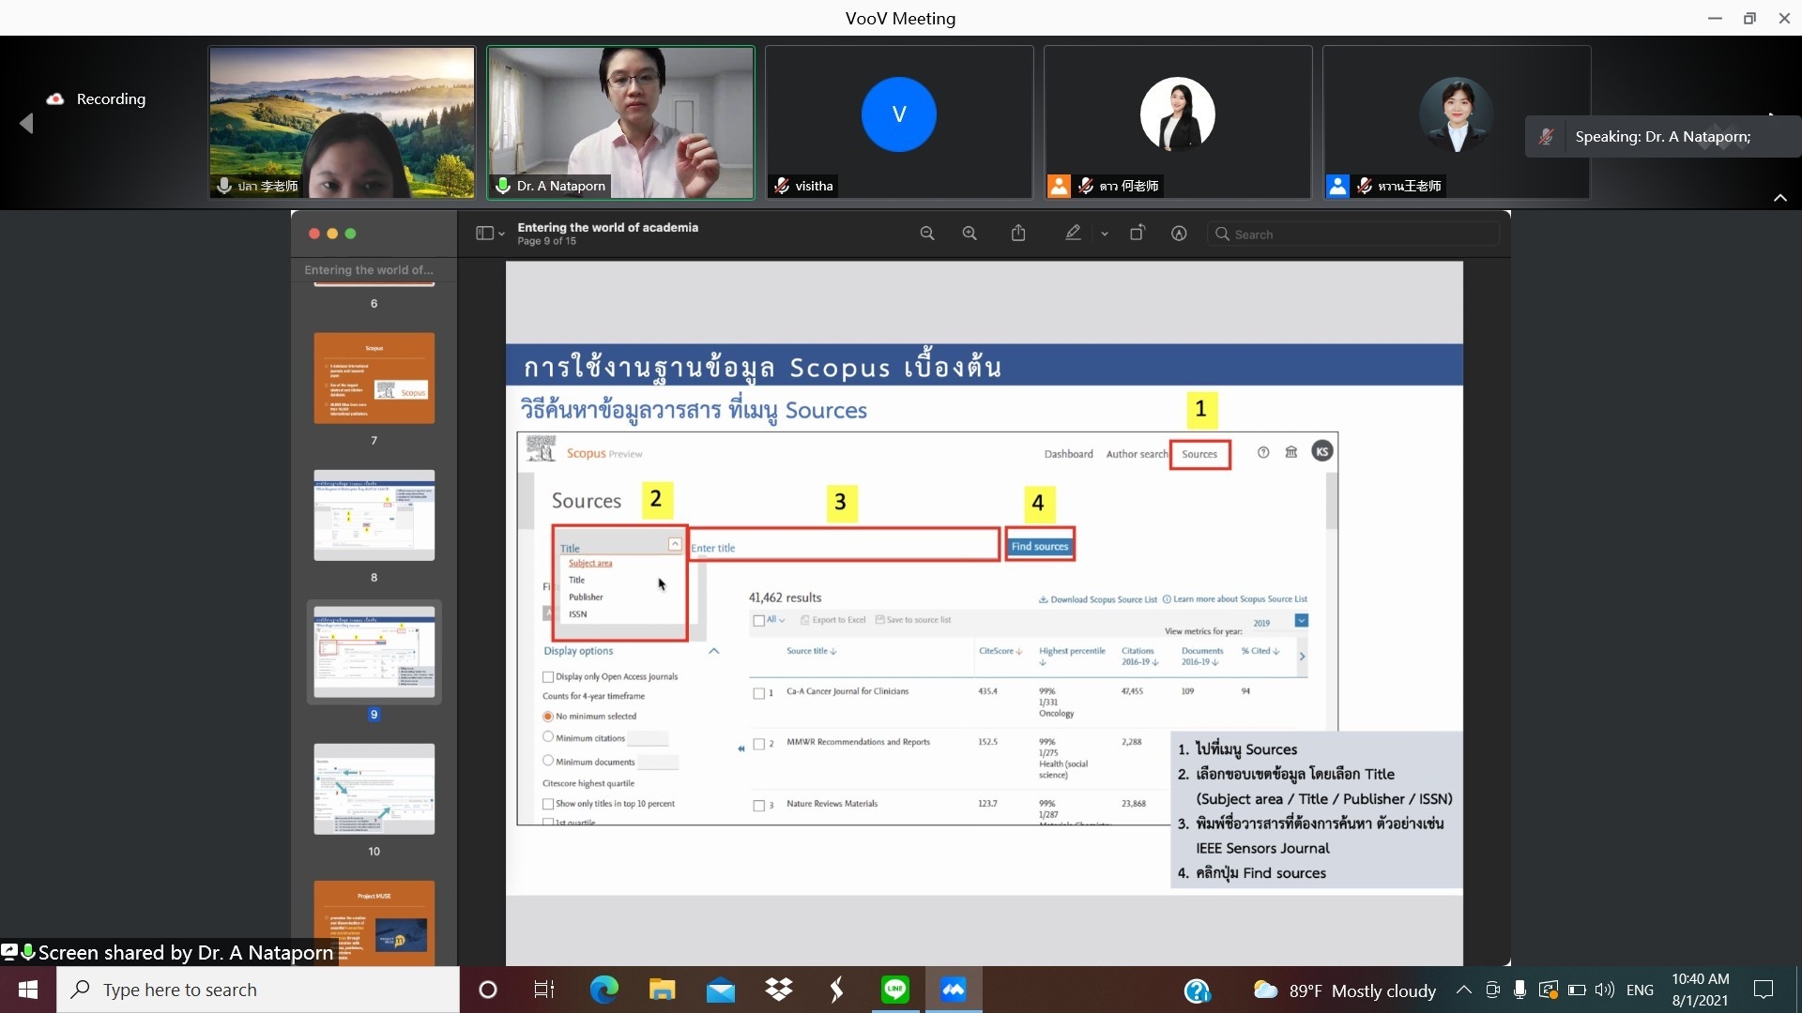
Task: Click the Rotate page icon
Action: 1137,233
